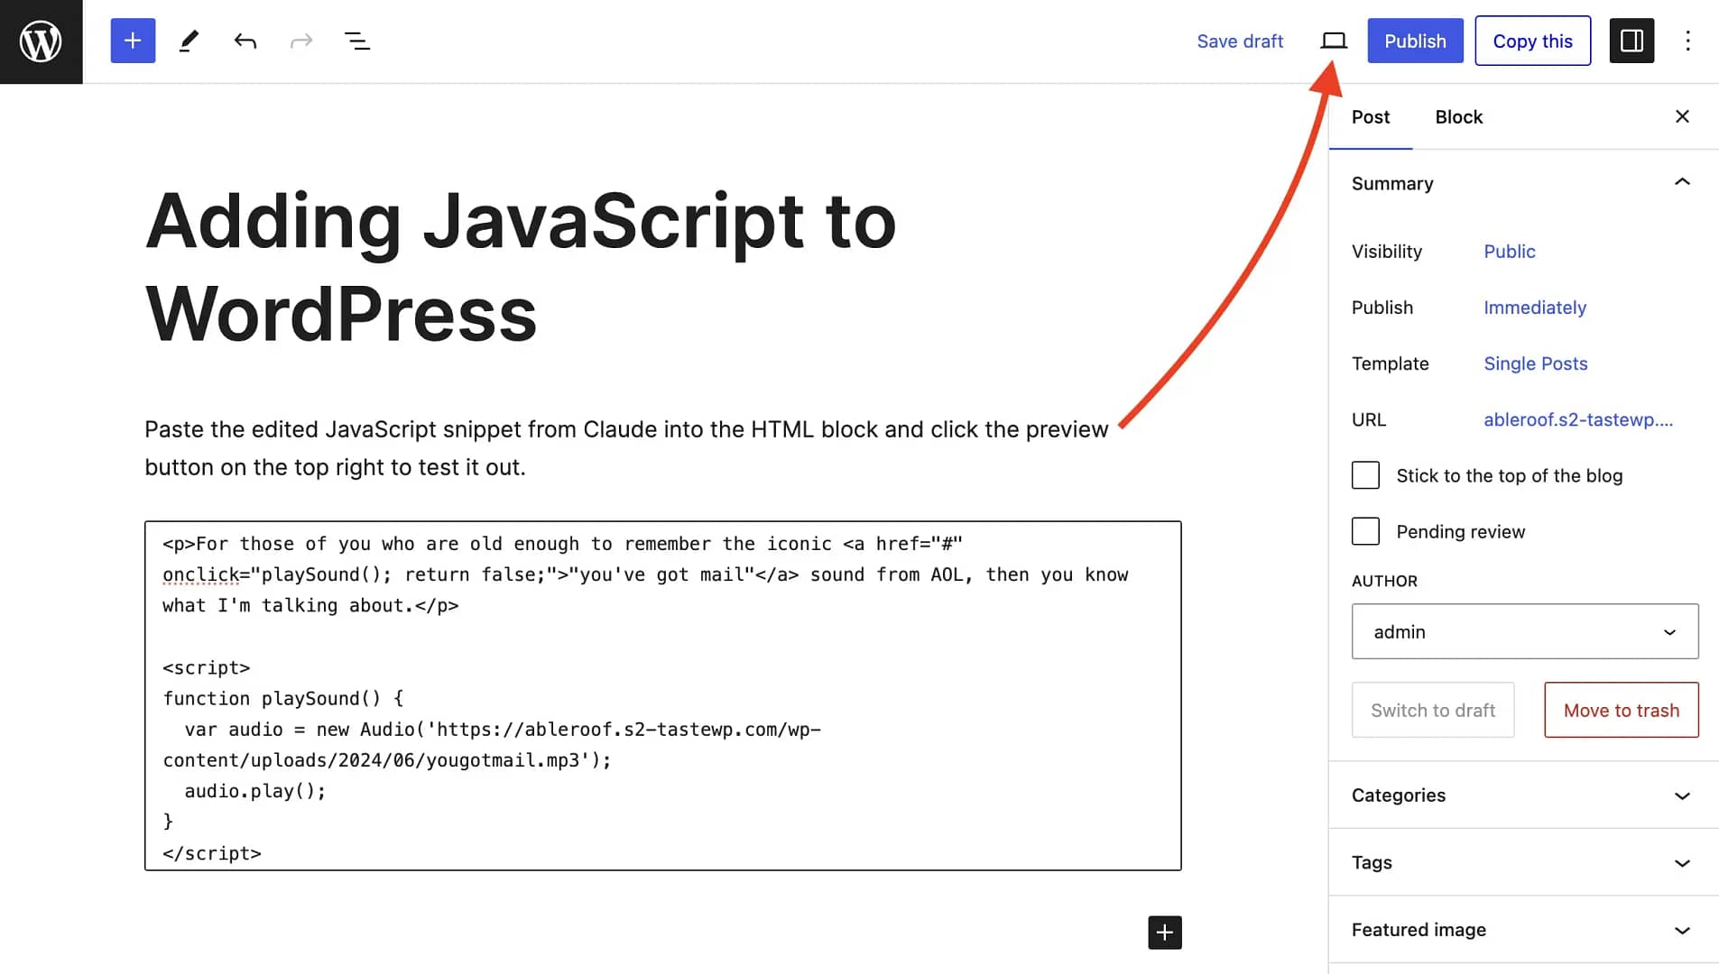Switch to the Post tab

coord(1370,117)
